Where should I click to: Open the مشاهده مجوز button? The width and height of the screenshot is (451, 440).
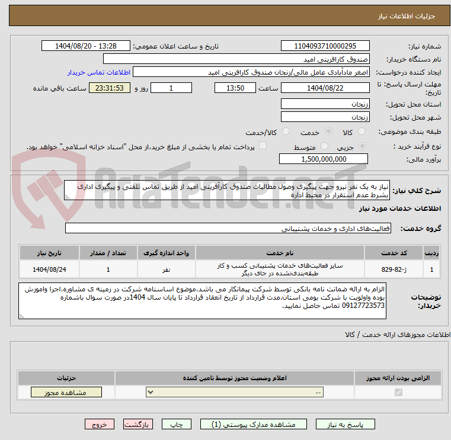click(66, 392)
